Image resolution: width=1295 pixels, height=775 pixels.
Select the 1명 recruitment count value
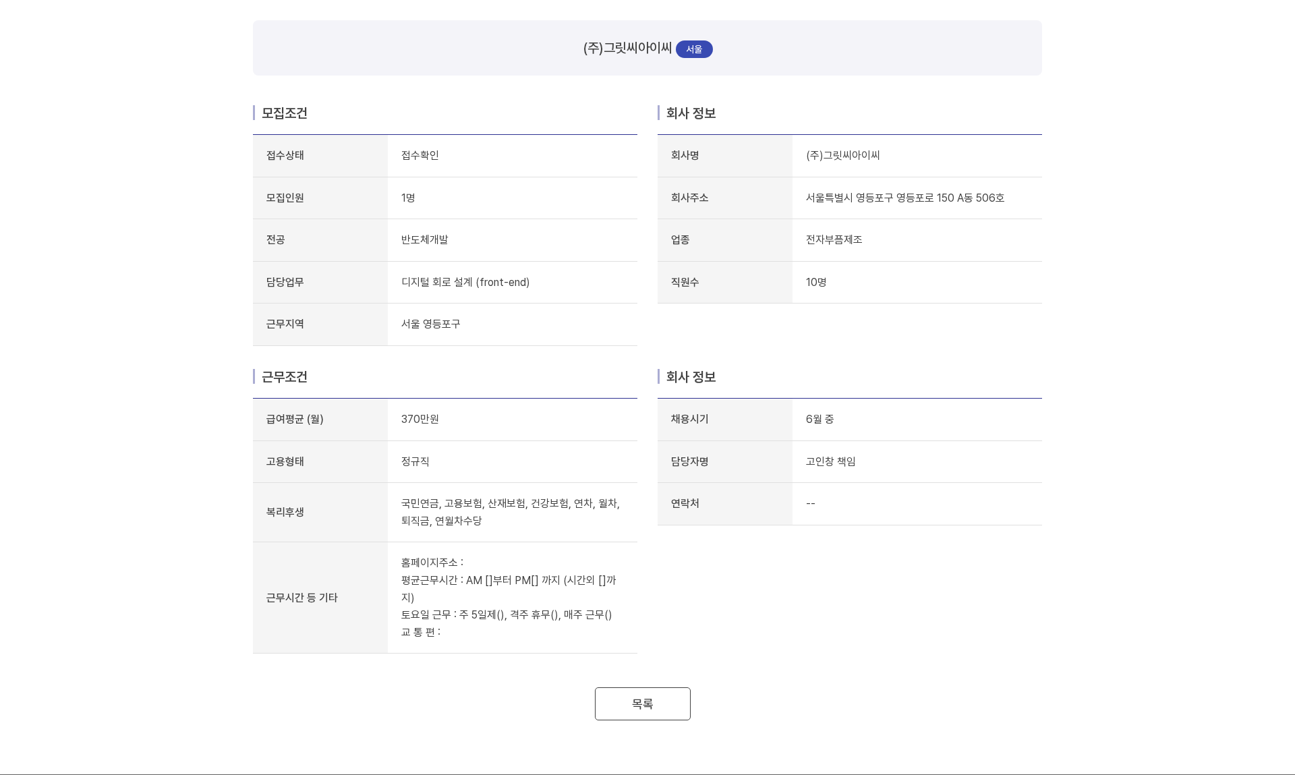pos(408,198)
